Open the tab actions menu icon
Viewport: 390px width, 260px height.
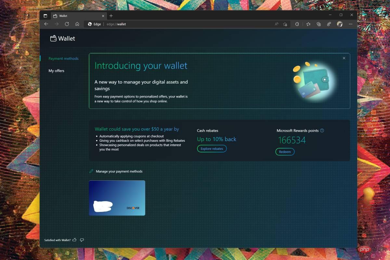[45, 16]
